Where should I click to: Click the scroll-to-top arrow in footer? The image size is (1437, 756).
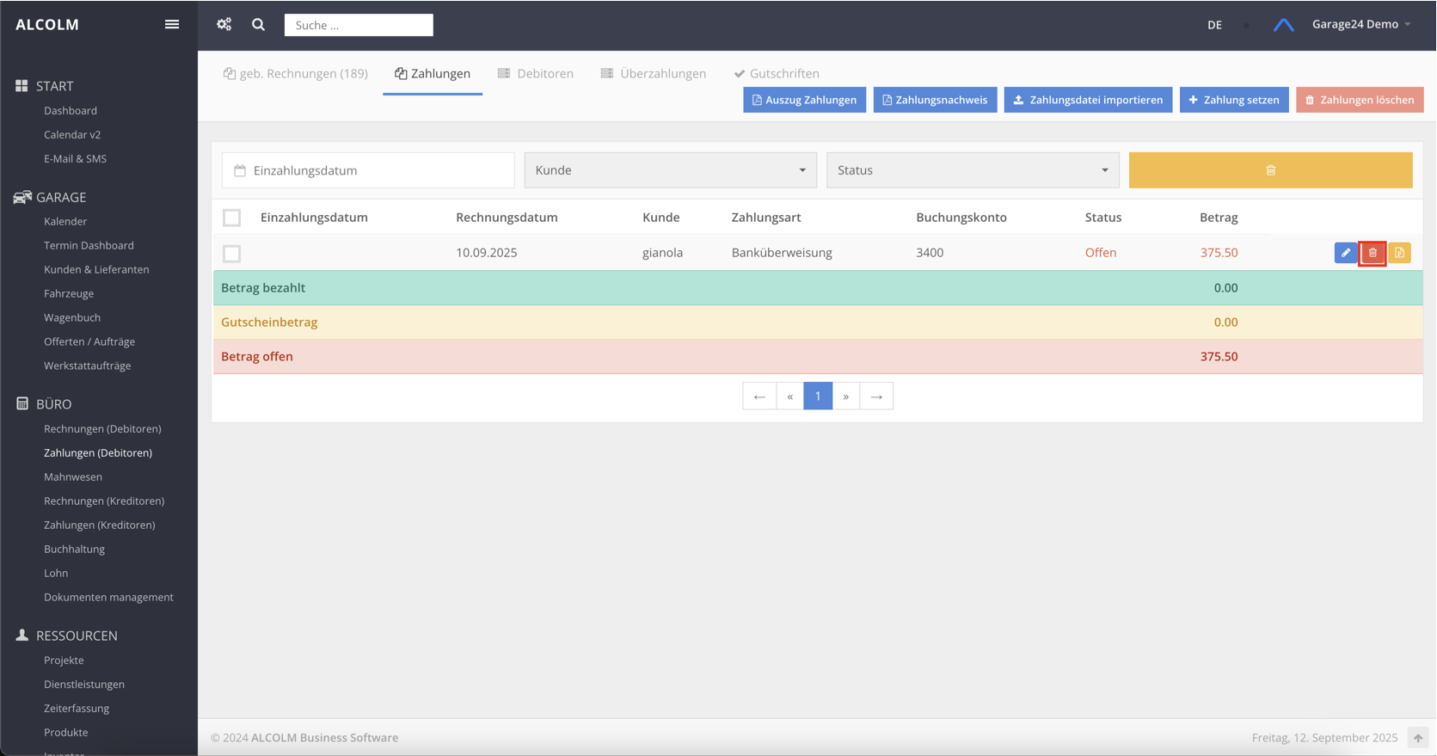(1417, 737)
